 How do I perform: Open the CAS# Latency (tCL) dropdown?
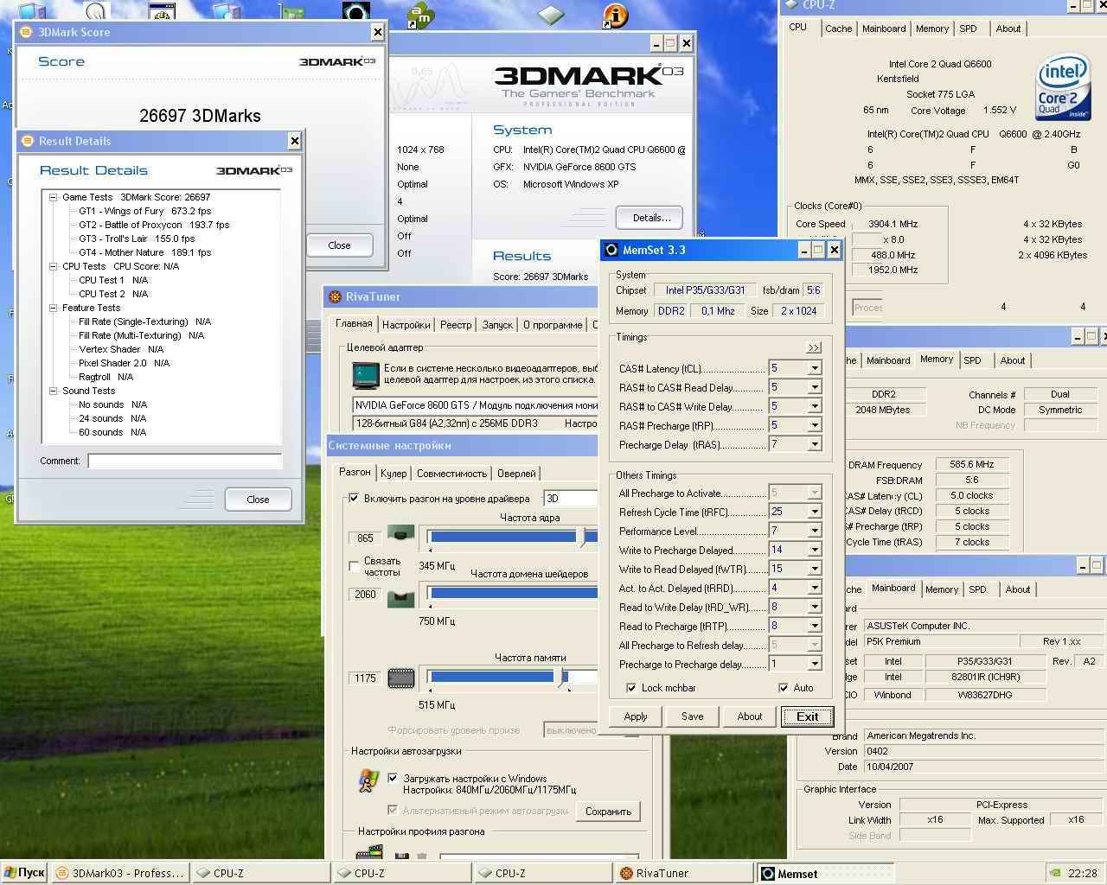tap(814, 368)
